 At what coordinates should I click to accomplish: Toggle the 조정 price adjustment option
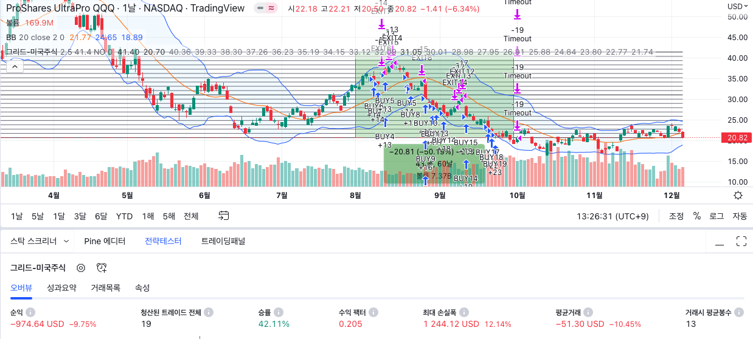pyautogui.click(x=676, y=216)
